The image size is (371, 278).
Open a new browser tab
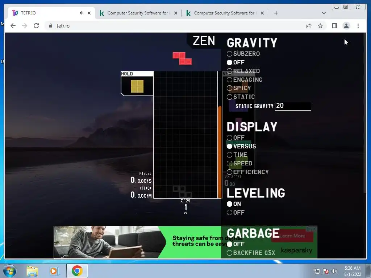coord(276,13)
